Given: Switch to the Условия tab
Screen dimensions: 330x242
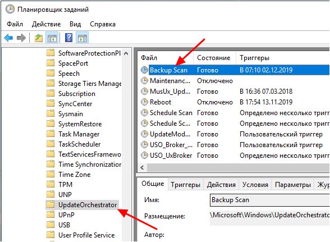Looking at the screenshot, I should point(255,185).
